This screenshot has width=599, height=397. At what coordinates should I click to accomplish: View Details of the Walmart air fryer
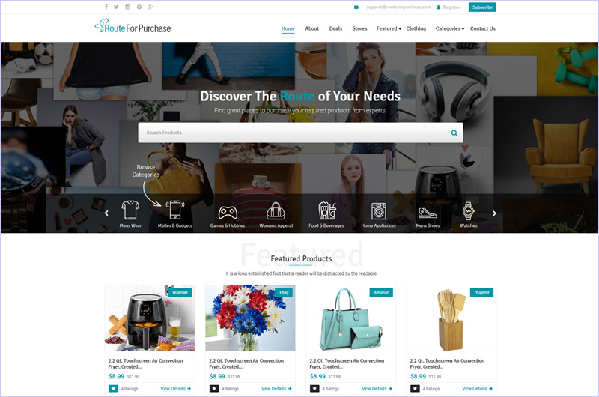point(176,389)
